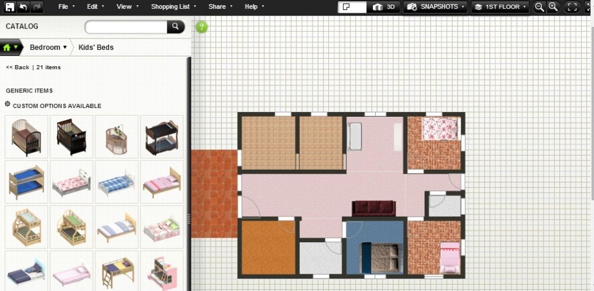Open the Snapshots dropdown
The image size is (594, 291).
tap(435, 7)
